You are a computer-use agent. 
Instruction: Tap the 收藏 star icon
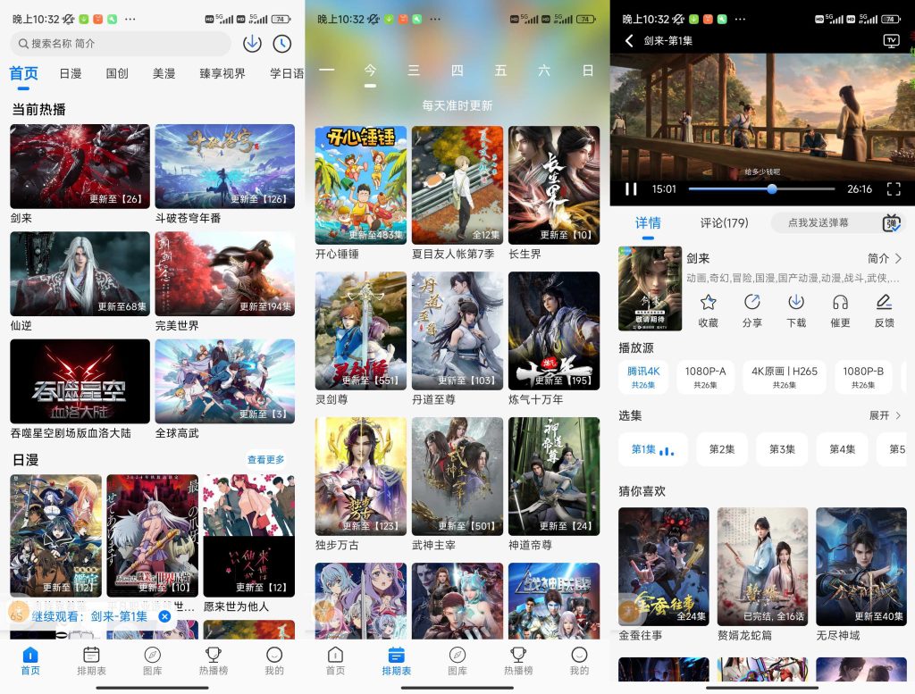click(x=708, y=302)
